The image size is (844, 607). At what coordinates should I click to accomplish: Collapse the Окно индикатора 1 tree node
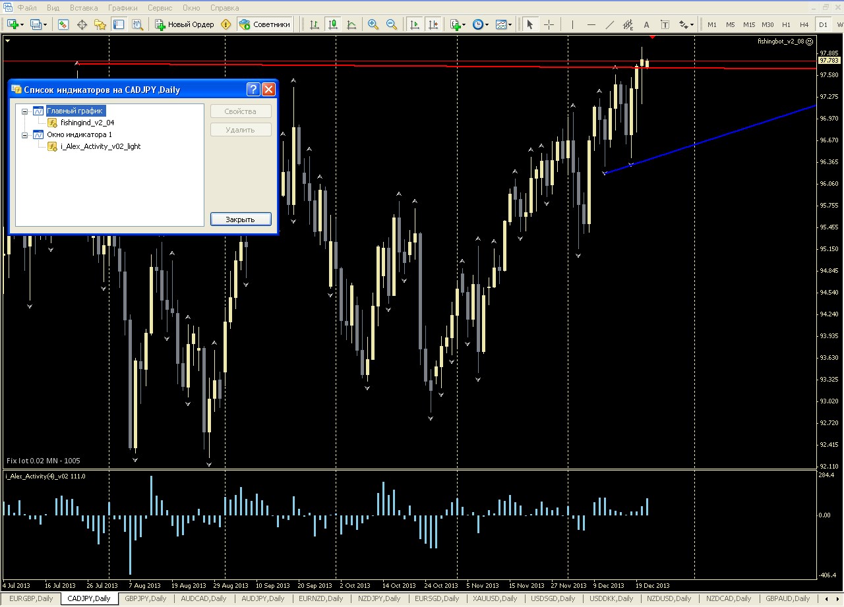tap(25, 135)
